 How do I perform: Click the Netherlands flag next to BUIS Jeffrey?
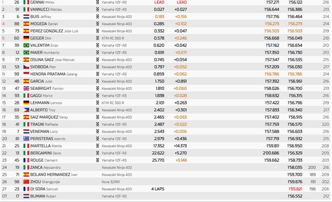coord(26,16)
